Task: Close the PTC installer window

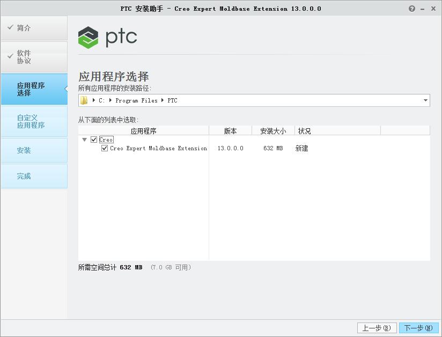Action: tap(433, 9)
